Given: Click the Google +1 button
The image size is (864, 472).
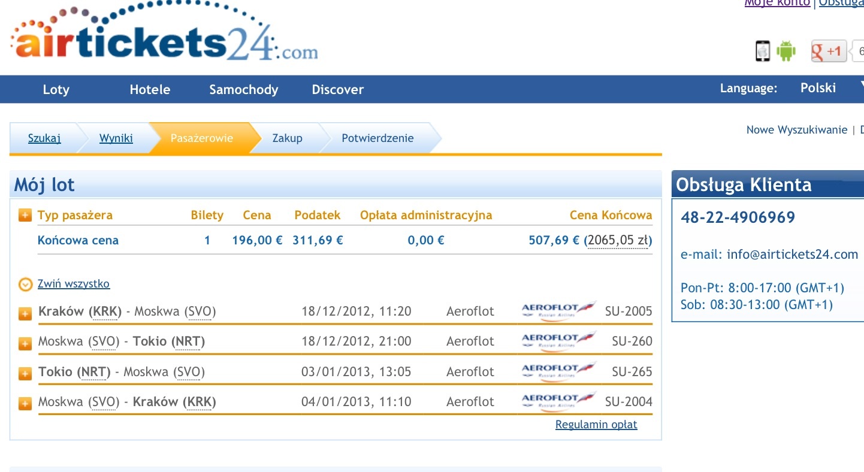Looking at the screenshot, I should [x=829, y=52].
